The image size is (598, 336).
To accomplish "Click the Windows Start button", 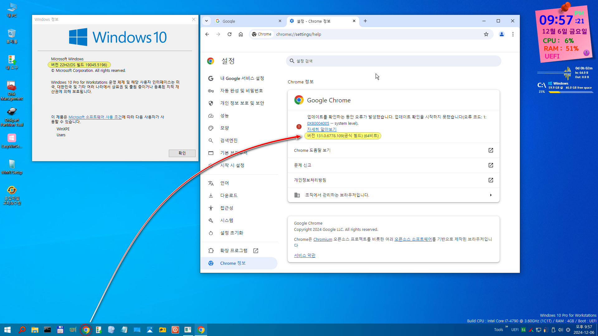I will click(x=7, y=330).
